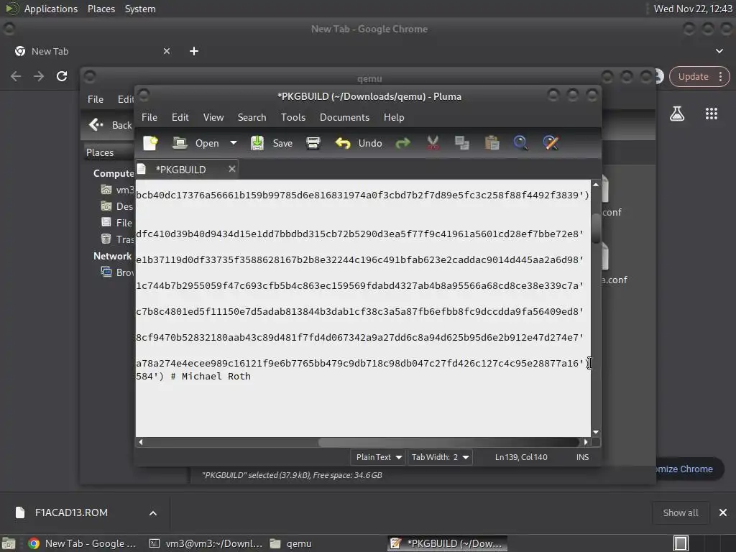Open Find with the magnifier icon
This screenshot has width=736, height=552.
(x=521, y=143)
